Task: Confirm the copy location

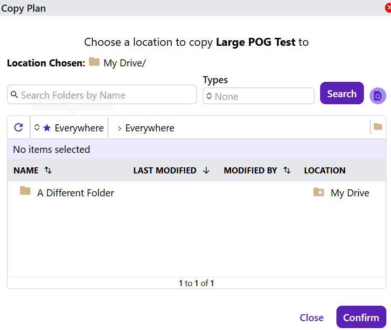Action: (361, 317)
